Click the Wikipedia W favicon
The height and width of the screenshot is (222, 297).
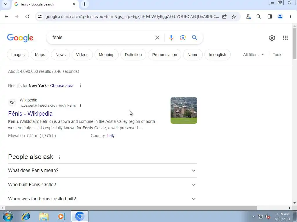12,103
